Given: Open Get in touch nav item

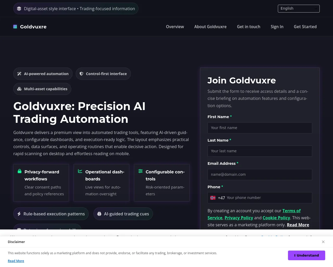Looking at the screenshot, I should point(248,27).
